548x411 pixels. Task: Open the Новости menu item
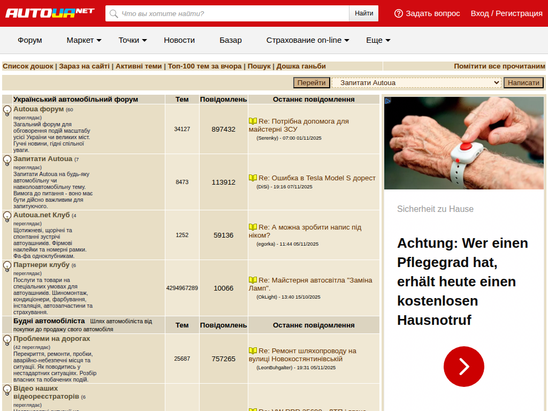(x=179, y=40)
